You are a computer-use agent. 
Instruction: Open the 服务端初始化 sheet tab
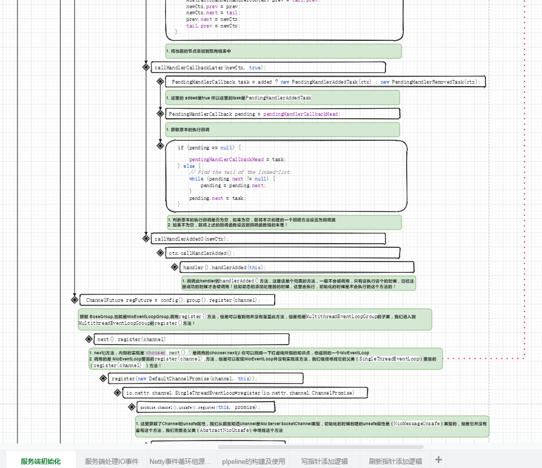[41, 461]
